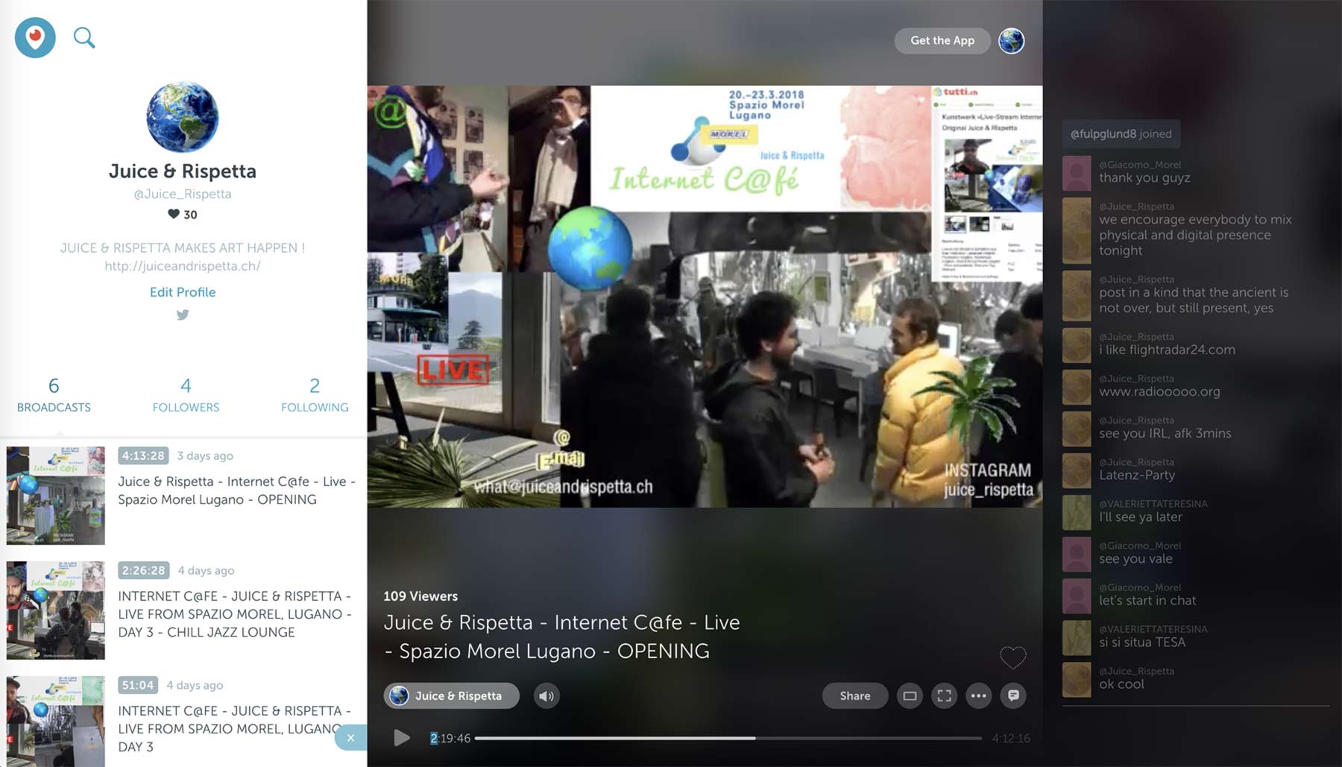Like the broadcast with the heart outline
The width and height of the screenshot is (1342, 767).
point(1013,659)
